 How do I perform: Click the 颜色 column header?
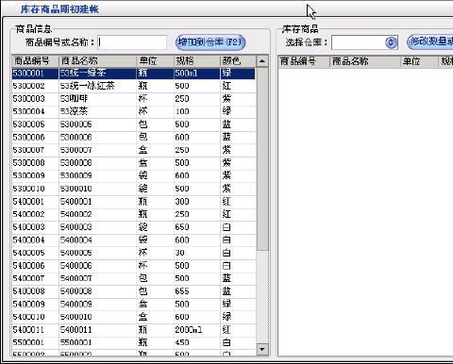(238, 61)
